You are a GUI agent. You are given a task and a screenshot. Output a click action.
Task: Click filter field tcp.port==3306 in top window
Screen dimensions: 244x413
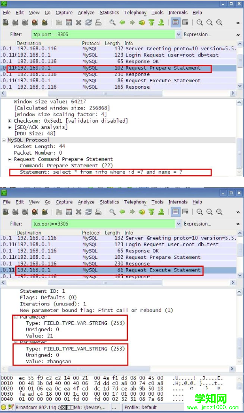pos(104,34)
